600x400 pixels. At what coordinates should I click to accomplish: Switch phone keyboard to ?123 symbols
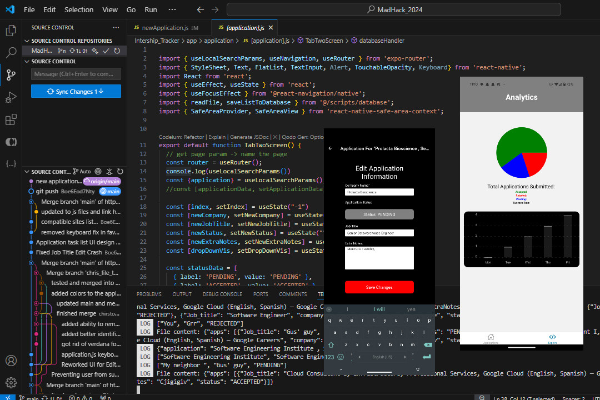(329, 357)
